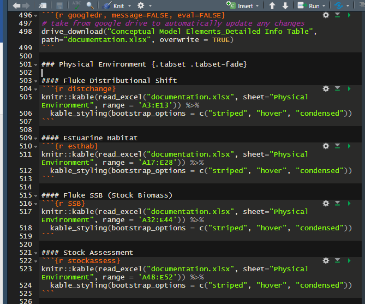Click 'overwrite = TRUE' argument text
Image resolution: width=365 pixels, height=304 pixels.
195,40
